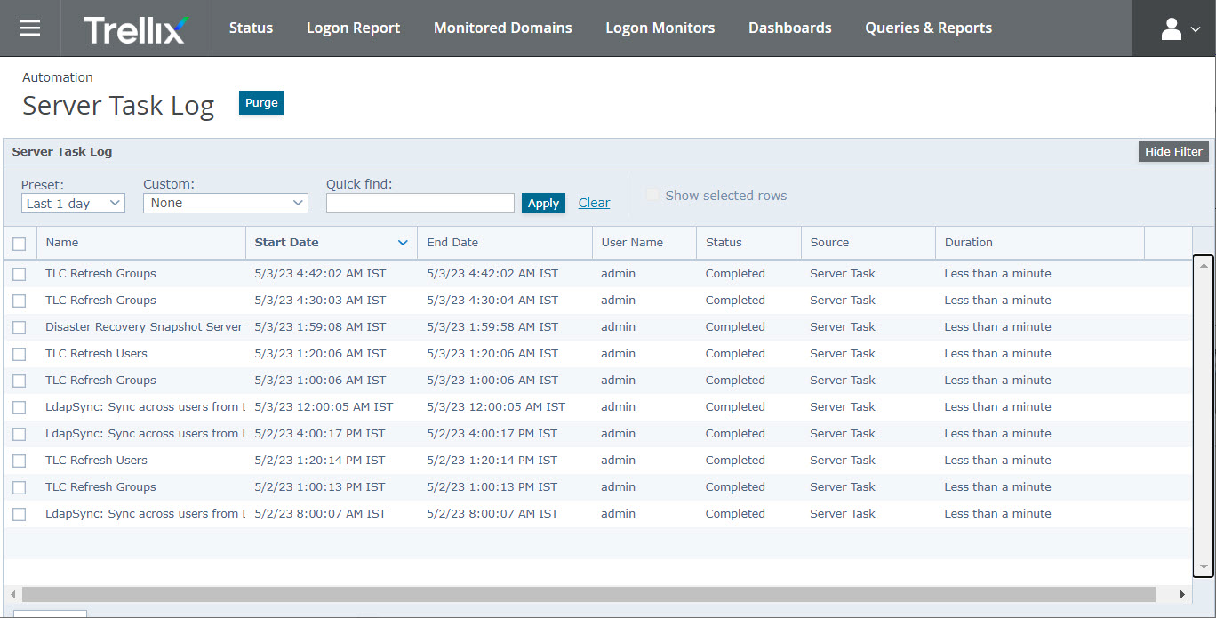
Task: Click the Purge button
Action: pos(261,102)
